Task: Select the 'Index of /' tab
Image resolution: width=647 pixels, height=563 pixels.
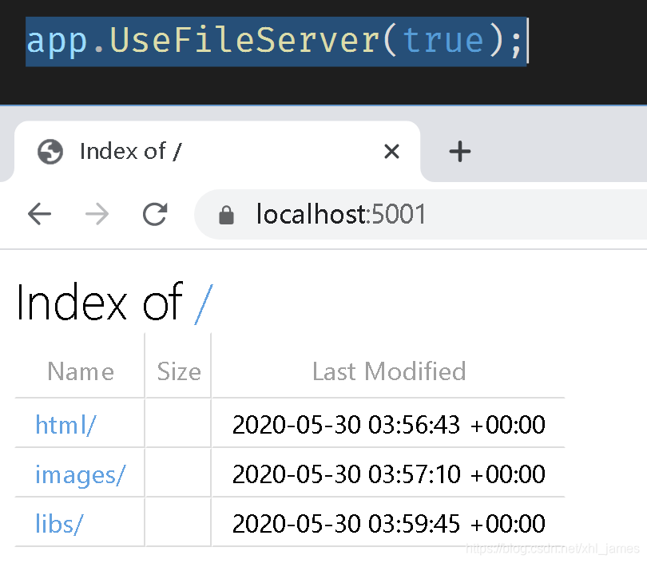Action: pyautogui.click(x=217, y=152)
